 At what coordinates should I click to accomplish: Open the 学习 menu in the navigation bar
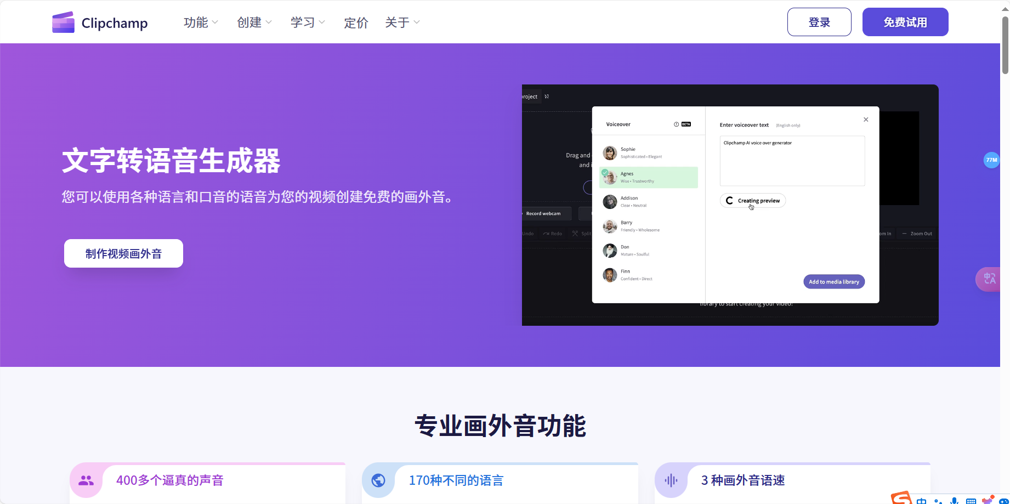pyautogui.click(x=307, y=22)
